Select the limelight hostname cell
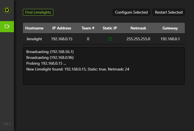The image size is (194, 131). [x=34, y=39]
